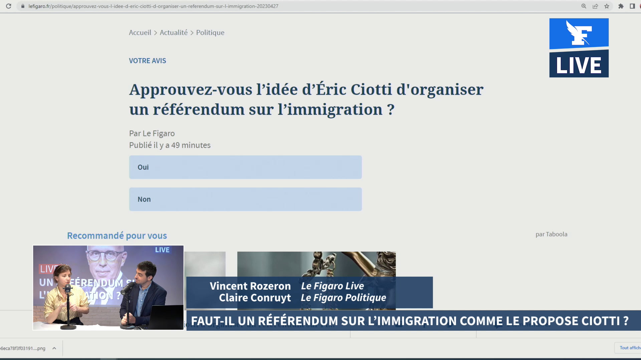
Task: Click the 'Politique' breadcrumb link
Action: click(x=210, y=32)
